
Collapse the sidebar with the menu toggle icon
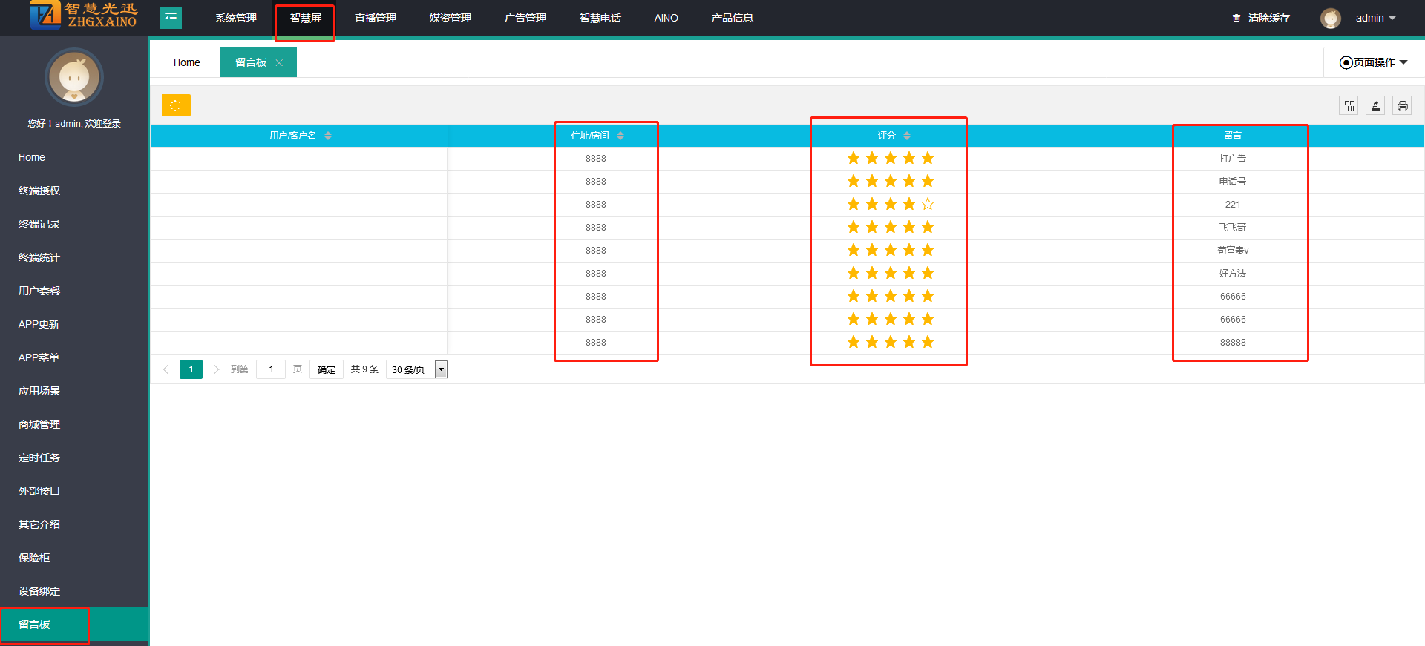click(x=171, y=18)
